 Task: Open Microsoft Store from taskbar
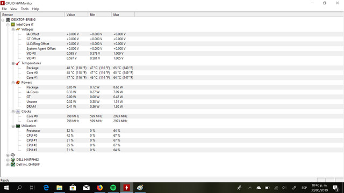(x=73, y=188)
